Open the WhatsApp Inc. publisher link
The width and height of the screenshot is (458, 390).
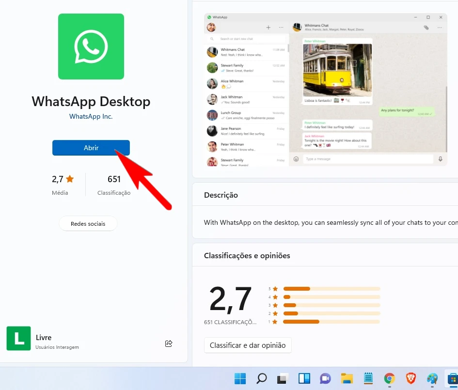coord(91,116)
